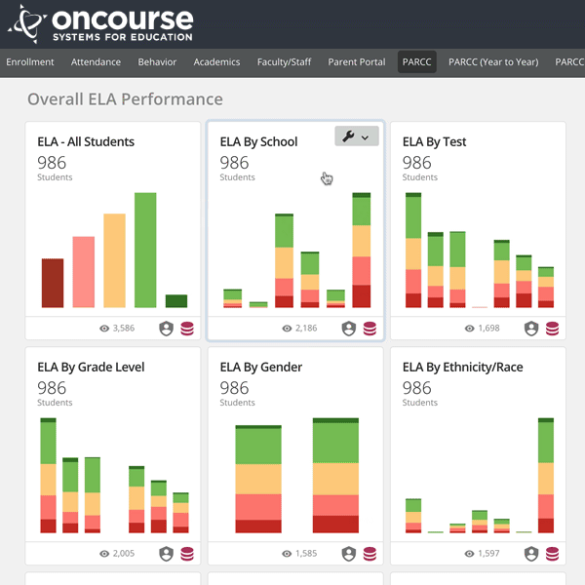Open the ELA By Gender card title

point(260,368)
